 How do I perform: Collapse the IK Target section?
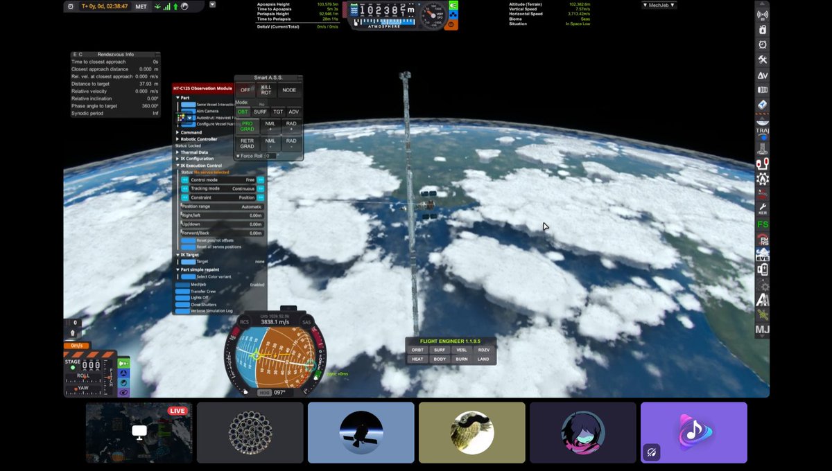(x=177, y=255)
